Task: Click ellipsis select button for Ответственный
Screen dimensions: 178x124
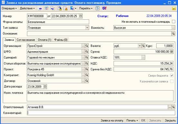Action: pyautogui.click(x=170, y=107)
